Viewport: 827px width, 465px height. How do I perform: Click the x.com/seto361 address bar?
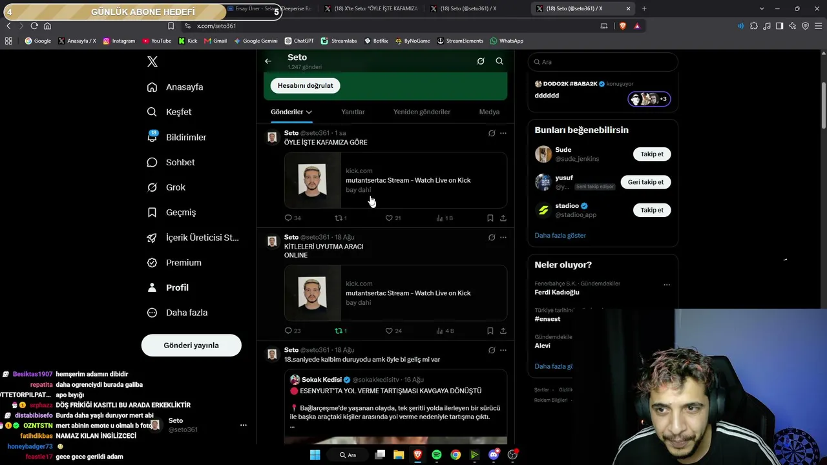click(388, 26)
